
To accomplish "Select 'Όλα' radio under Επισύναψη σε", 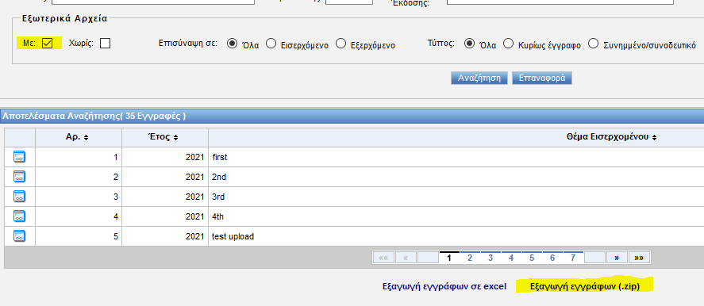I will point(232,44).
